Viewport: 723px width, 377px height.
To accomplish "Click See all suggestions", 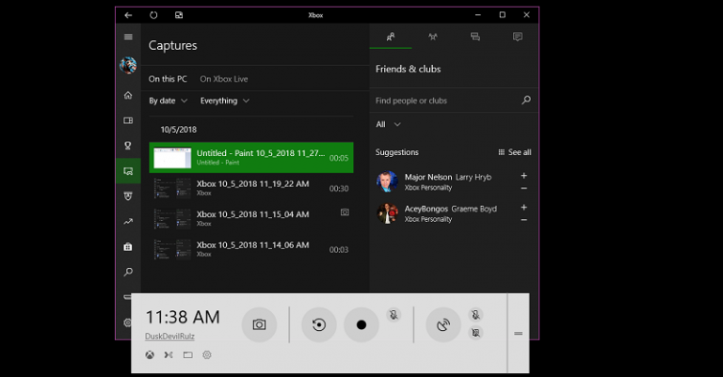I will pyautogui.click(x=515, y=152).
